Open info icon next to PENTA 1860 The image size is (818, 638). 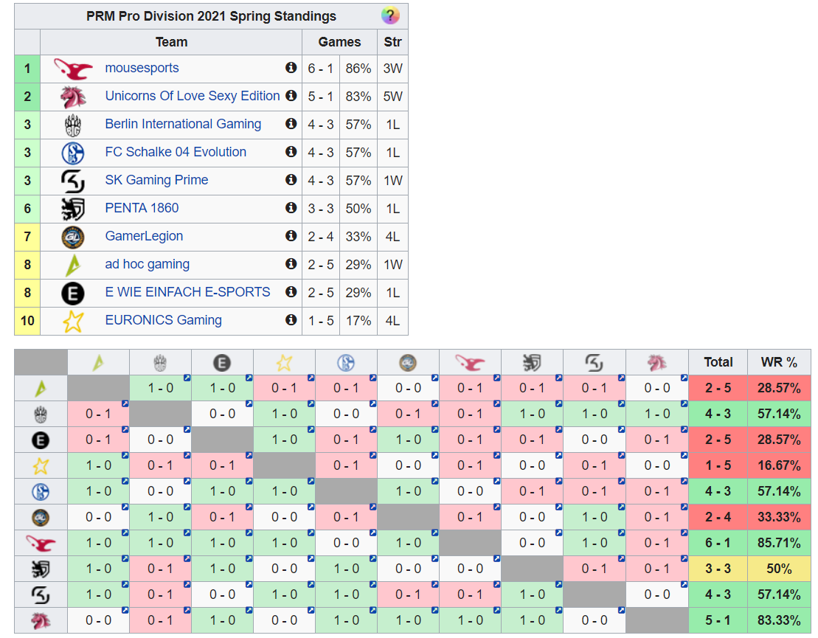(x=291, y=208)
